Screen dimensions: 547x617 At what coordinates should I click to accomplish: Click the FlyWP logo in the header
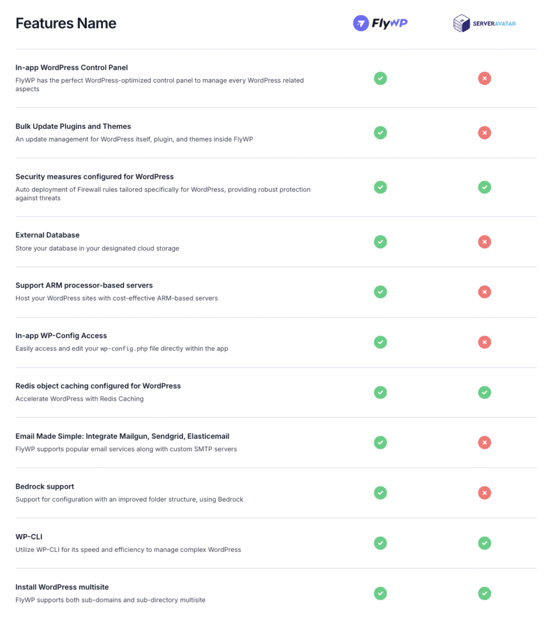point(380,23)
